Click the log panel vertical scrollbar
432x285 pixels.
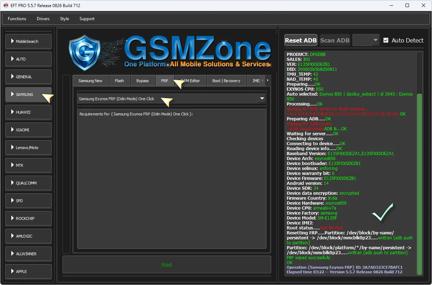[x=419, y=184]
